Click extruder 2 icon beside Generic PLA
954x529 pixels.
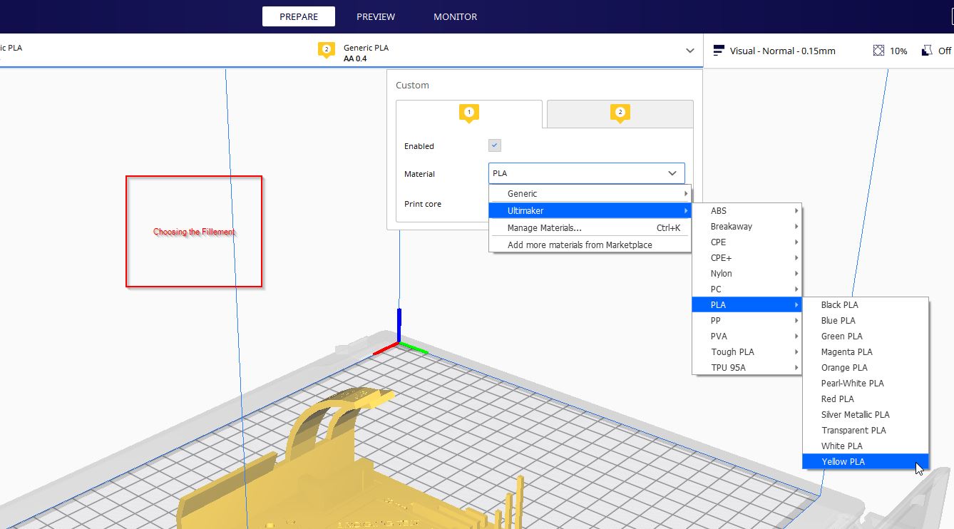pyautogui.click(x=327, y=50)
